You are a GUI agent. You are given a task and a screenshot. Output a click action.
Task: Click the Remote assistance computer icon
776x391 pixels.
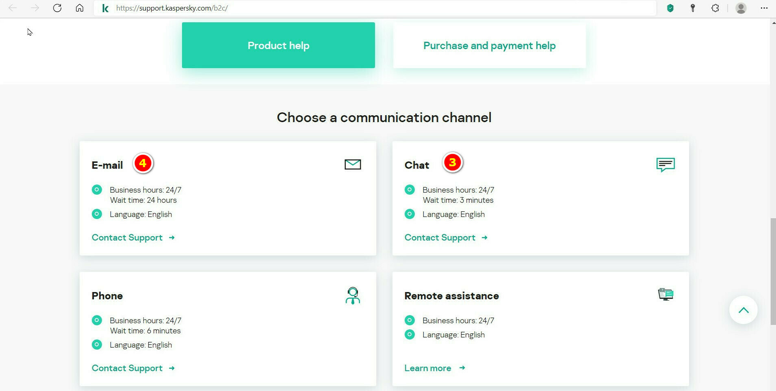click(665, 294)
